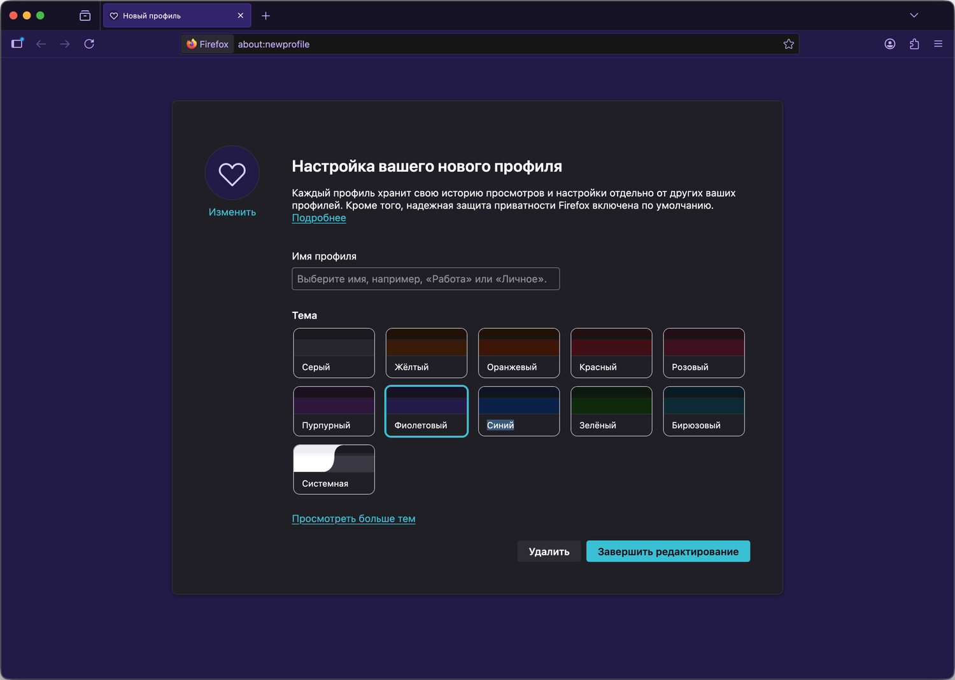The height and width of the screenshot is (680, 955).
Task: Click the heart profile avatar
Action: (232, 173)
